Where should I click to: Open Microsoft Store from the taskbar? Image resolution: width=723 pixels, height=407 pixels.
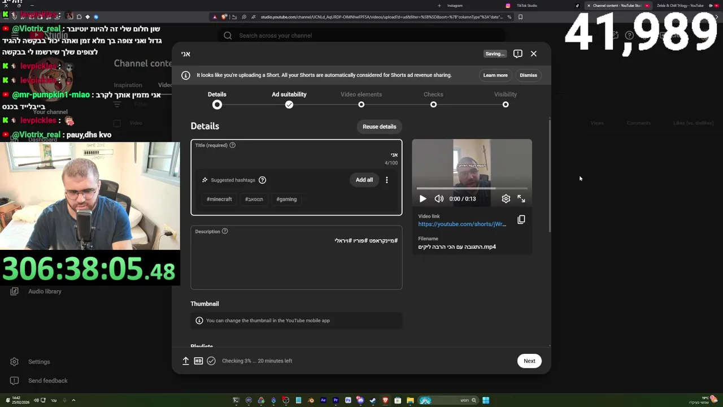[x=398, y=400]
